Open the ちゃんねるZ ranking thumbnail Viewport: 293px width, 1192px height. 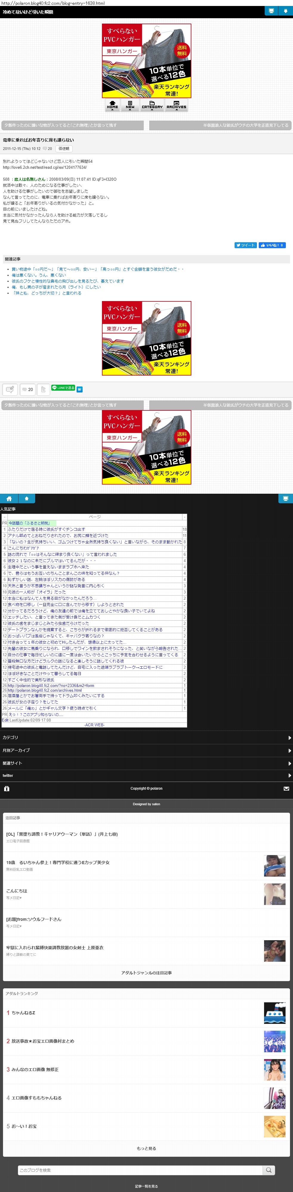click(x=274, y=1013)
